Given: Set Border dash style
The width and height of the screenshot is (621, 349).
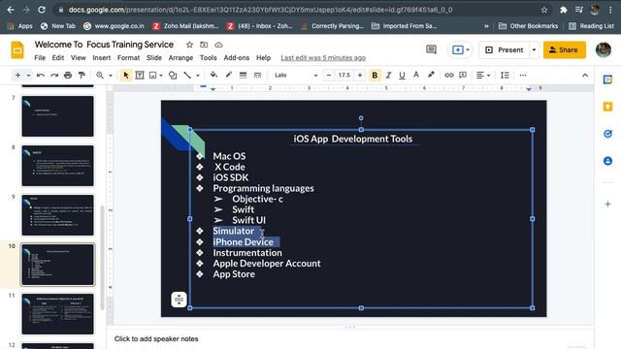Looking at the screenshot, I should 257,76.
